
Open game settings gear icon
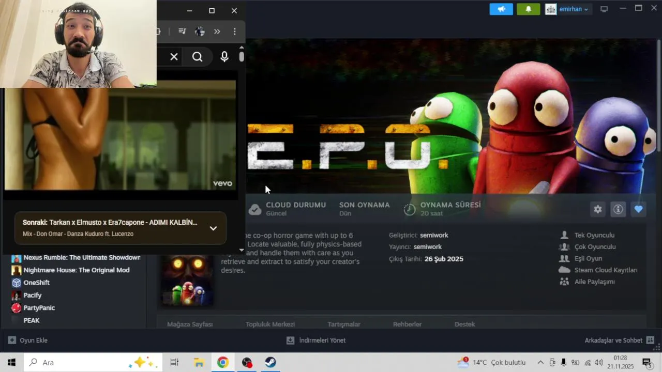point(598,209)
